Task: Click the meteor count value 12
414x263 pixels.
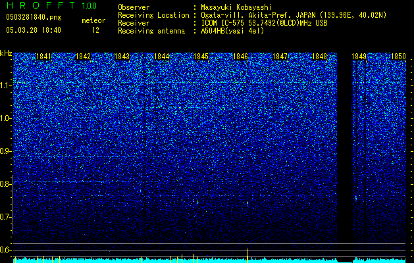Action: click(x=95, y=30)
